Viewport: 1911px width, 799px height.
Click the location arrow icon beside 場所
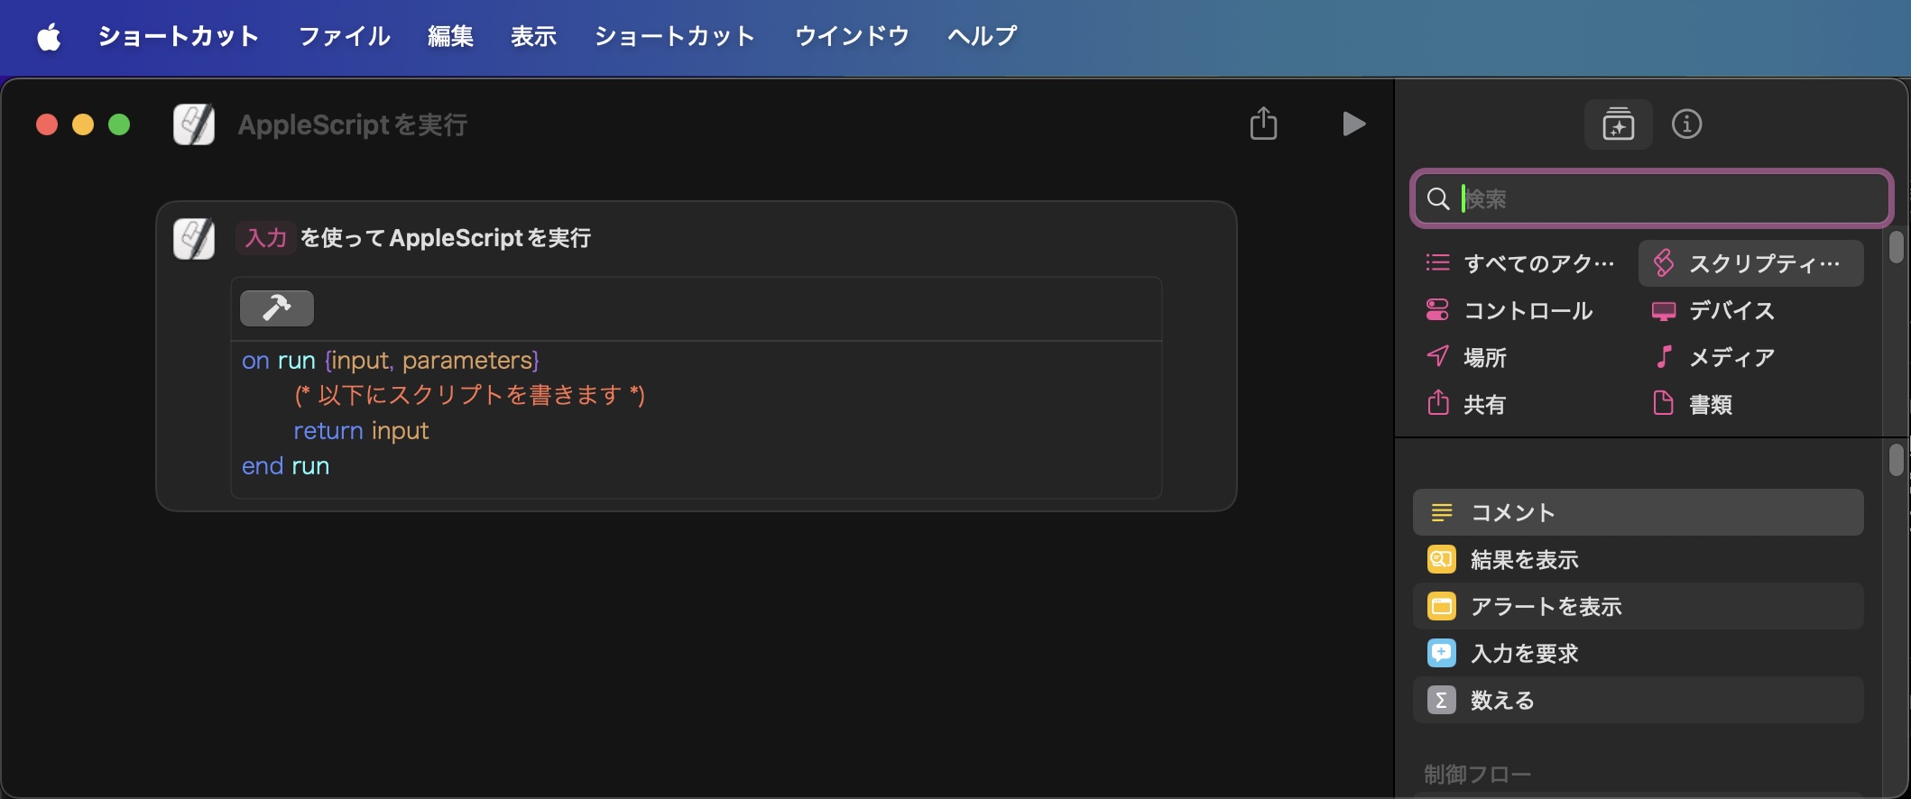click(1437, 356)
